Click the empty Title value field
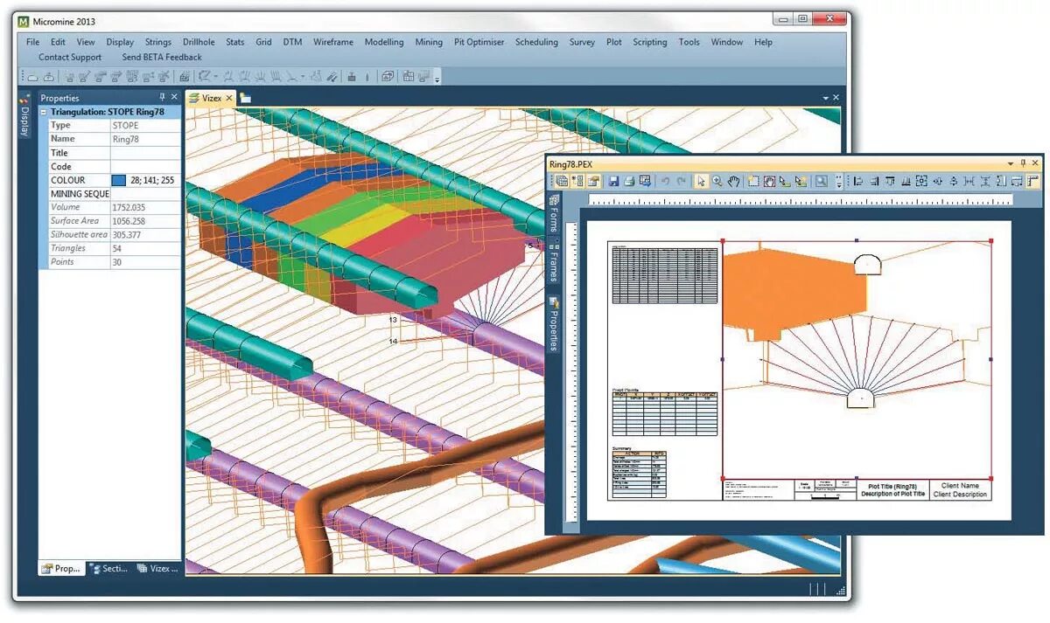The image size is (1050, 623). 145,153
